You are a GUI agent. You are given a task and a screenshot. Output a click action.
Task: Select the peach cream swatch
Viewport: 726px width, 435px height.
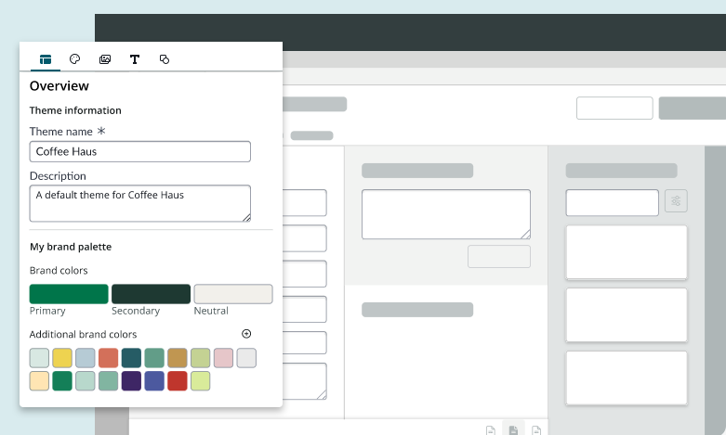[x=39, y=381]
